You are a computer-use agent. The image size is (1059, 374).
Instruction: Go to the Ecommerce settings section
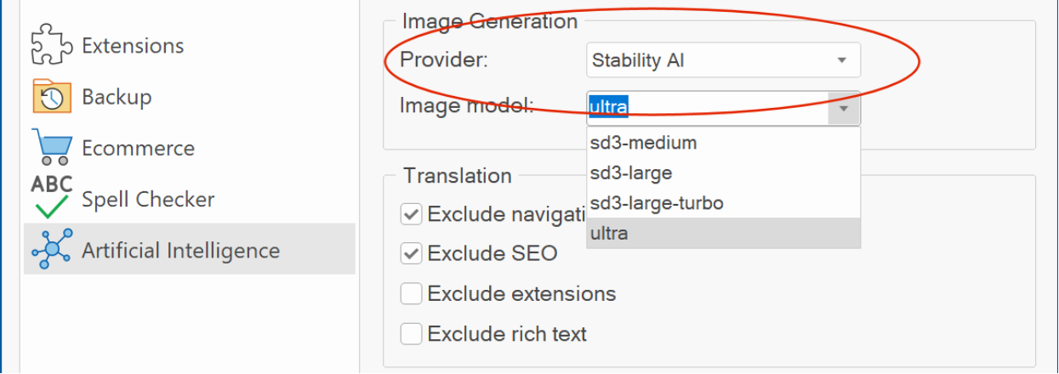tap(138, 148)
